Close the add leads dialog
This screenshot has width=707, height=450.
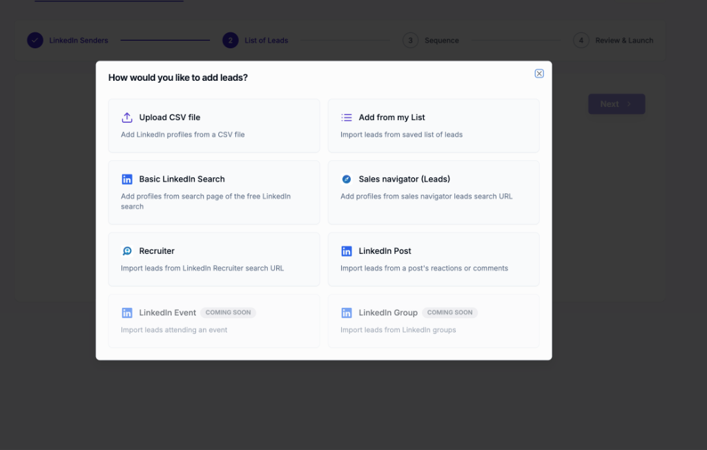tap(539, 73)
